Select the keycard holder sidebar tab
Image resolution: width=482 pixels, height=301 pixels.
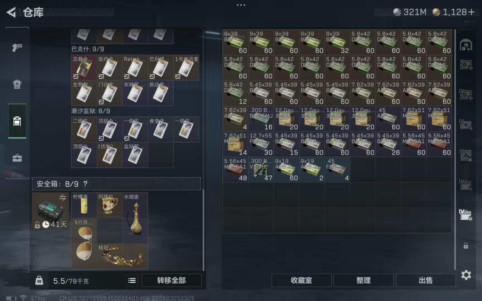pos(17,121)
